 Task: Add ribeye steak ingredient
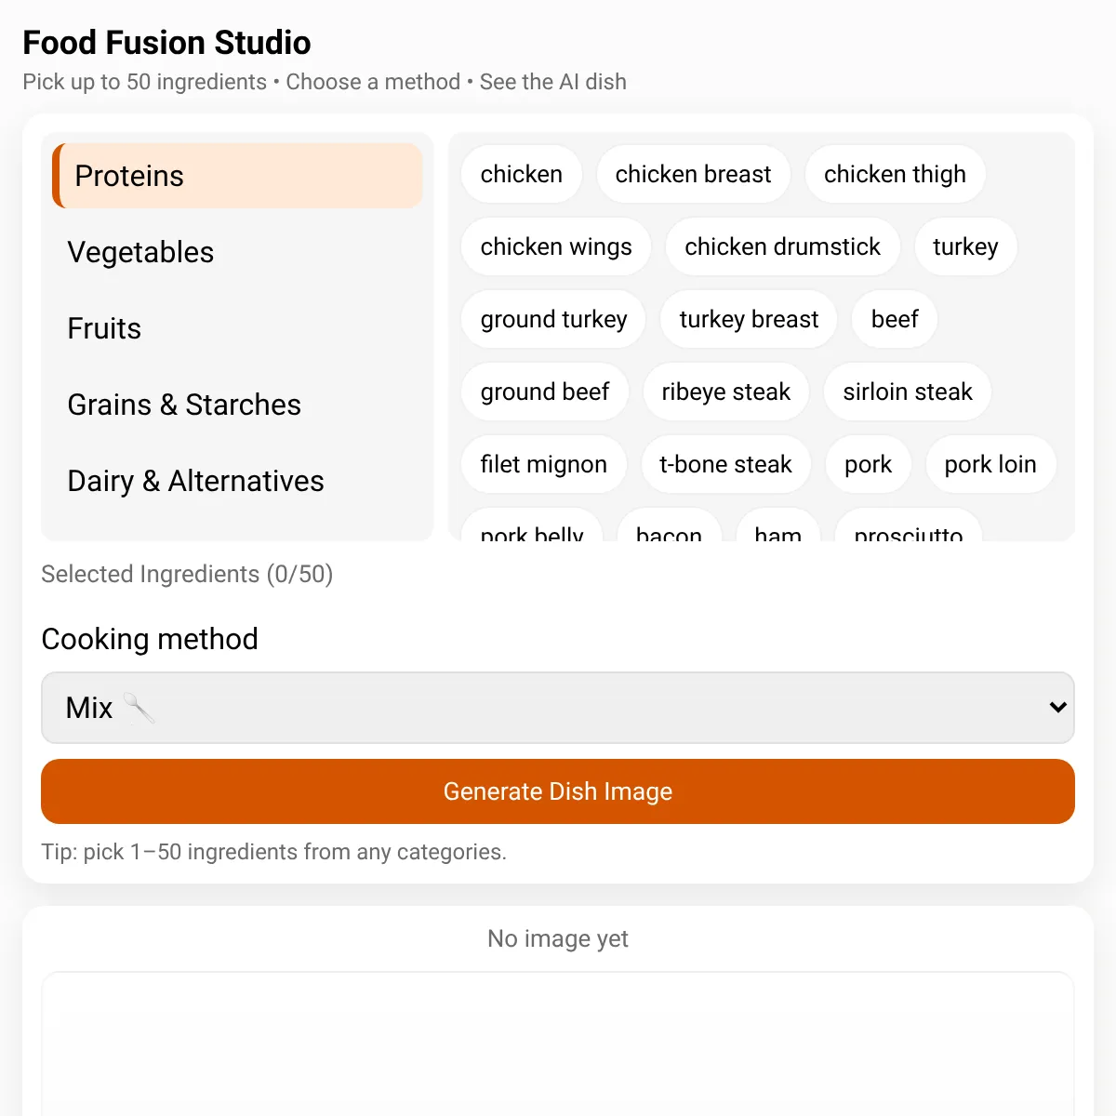(x=726, y=392)
